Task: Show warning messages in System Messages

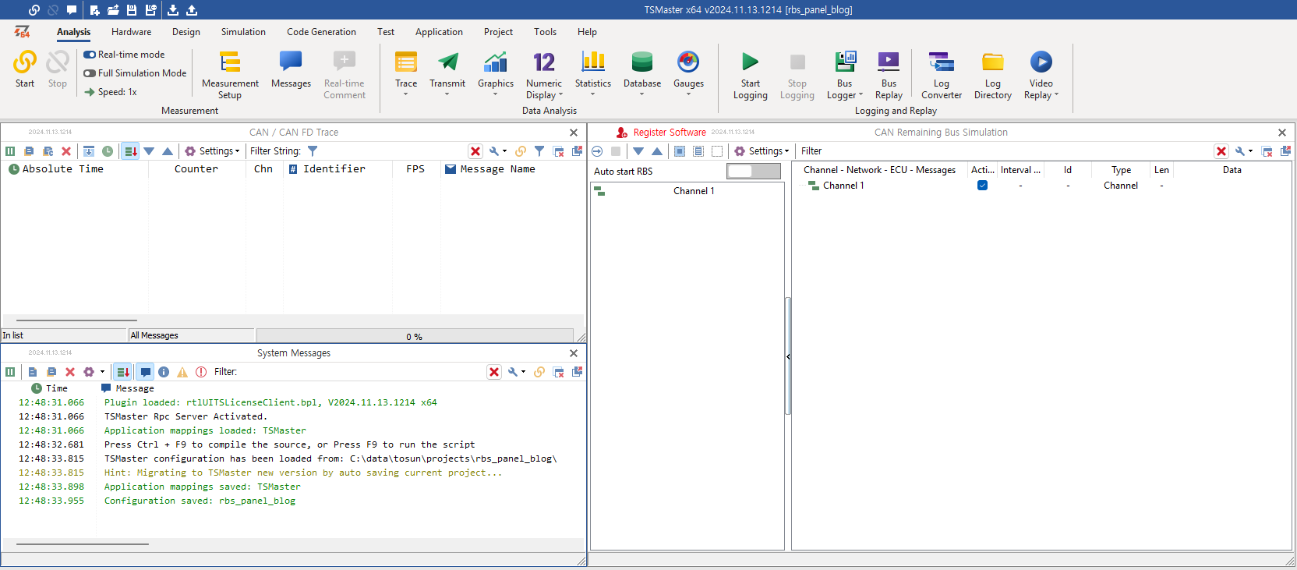Action: (182, 372)
